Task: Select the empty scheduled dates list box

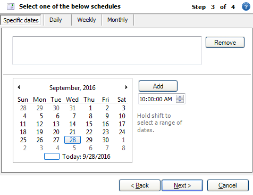Action: coord(107,51)
